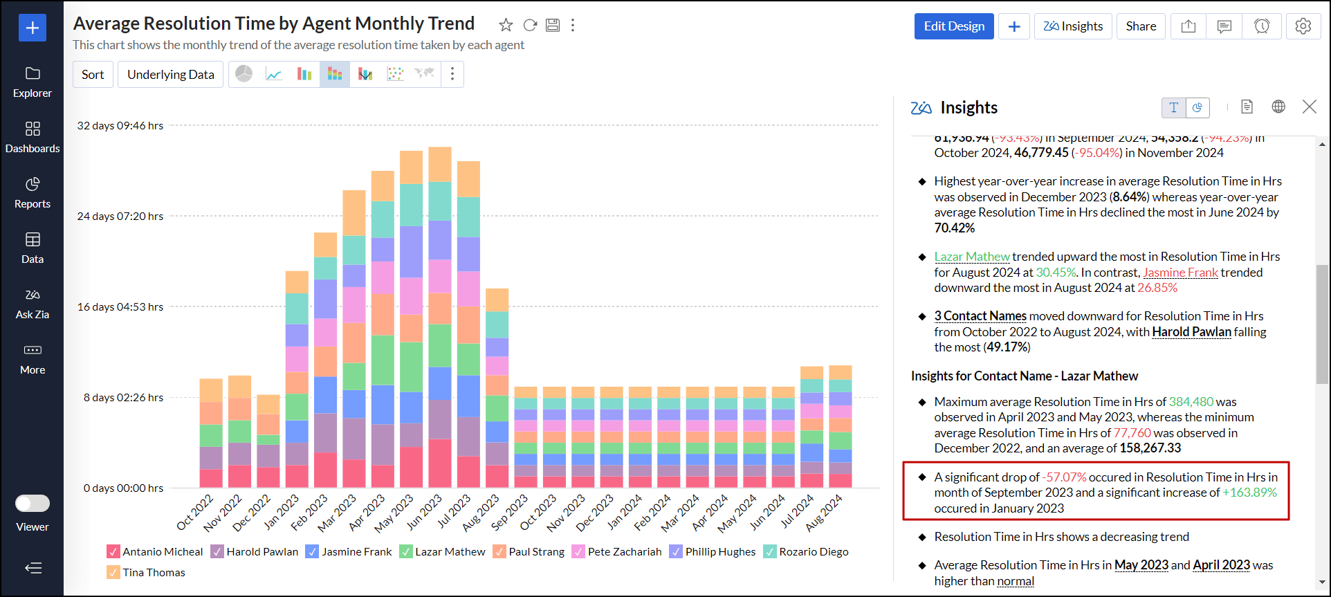Open the Underlying Data button
1331x597 pixels.
click(171, 74)
